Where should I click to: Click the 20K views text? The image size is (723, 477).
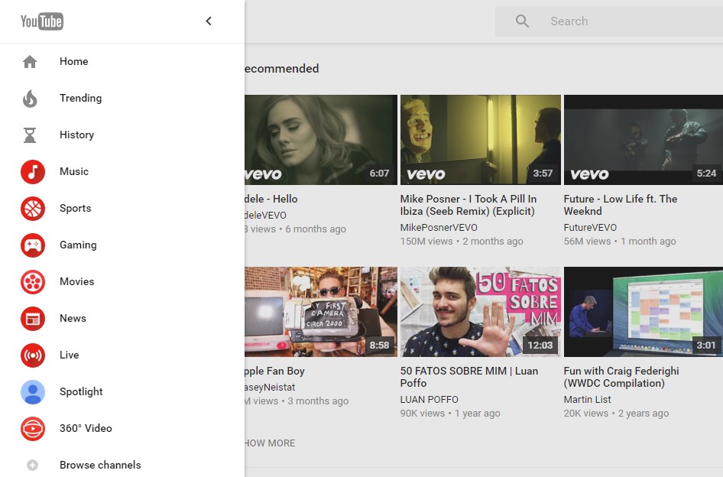coord(586,414)
